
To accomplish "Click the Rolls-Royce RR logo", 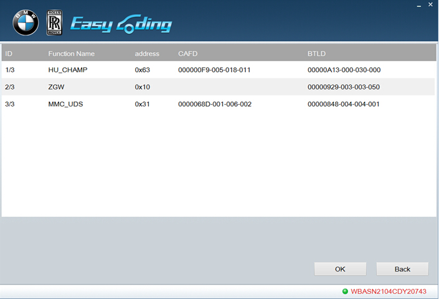I will pos(54,22).
